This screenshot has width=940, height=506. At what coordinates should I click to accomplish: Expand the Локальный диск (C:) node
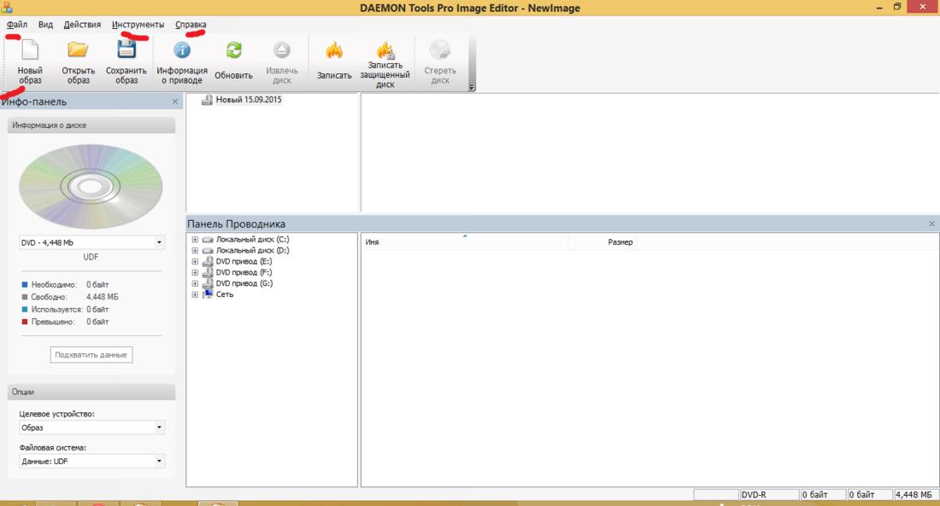pyautogui.click(x=195, y=240)
